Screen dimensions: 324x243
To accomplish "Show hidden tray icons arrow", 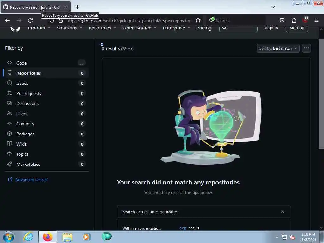I will point(277,237).
